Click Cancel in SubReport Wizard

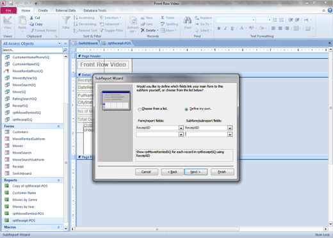(x=147, y=172)
